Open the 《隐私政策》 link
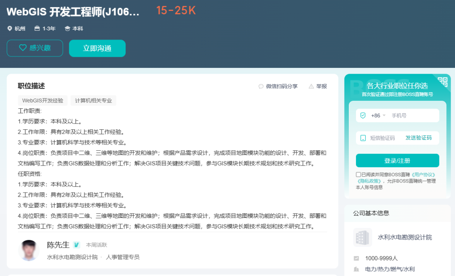The width and height of the screenshot is (455, 276). tap(369, 181)
